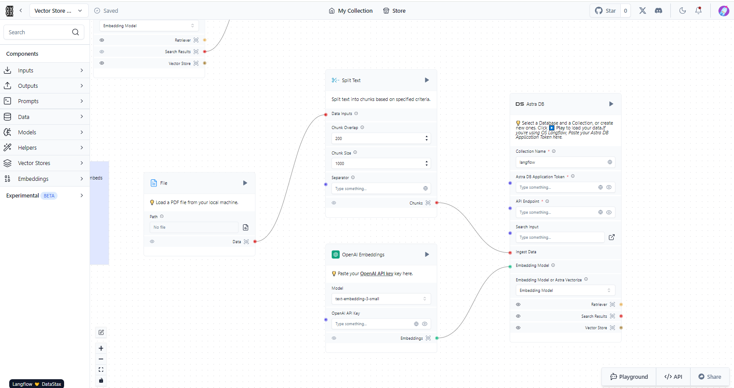Toggle visibility of Embeddings output
Viewport: 734px width, 388px height.
coord(334,338)
